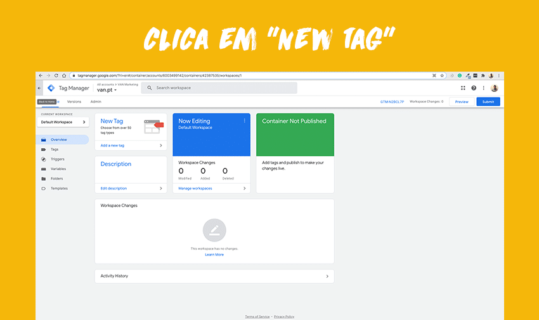Open the Terms of Service link

pos(257,317)
